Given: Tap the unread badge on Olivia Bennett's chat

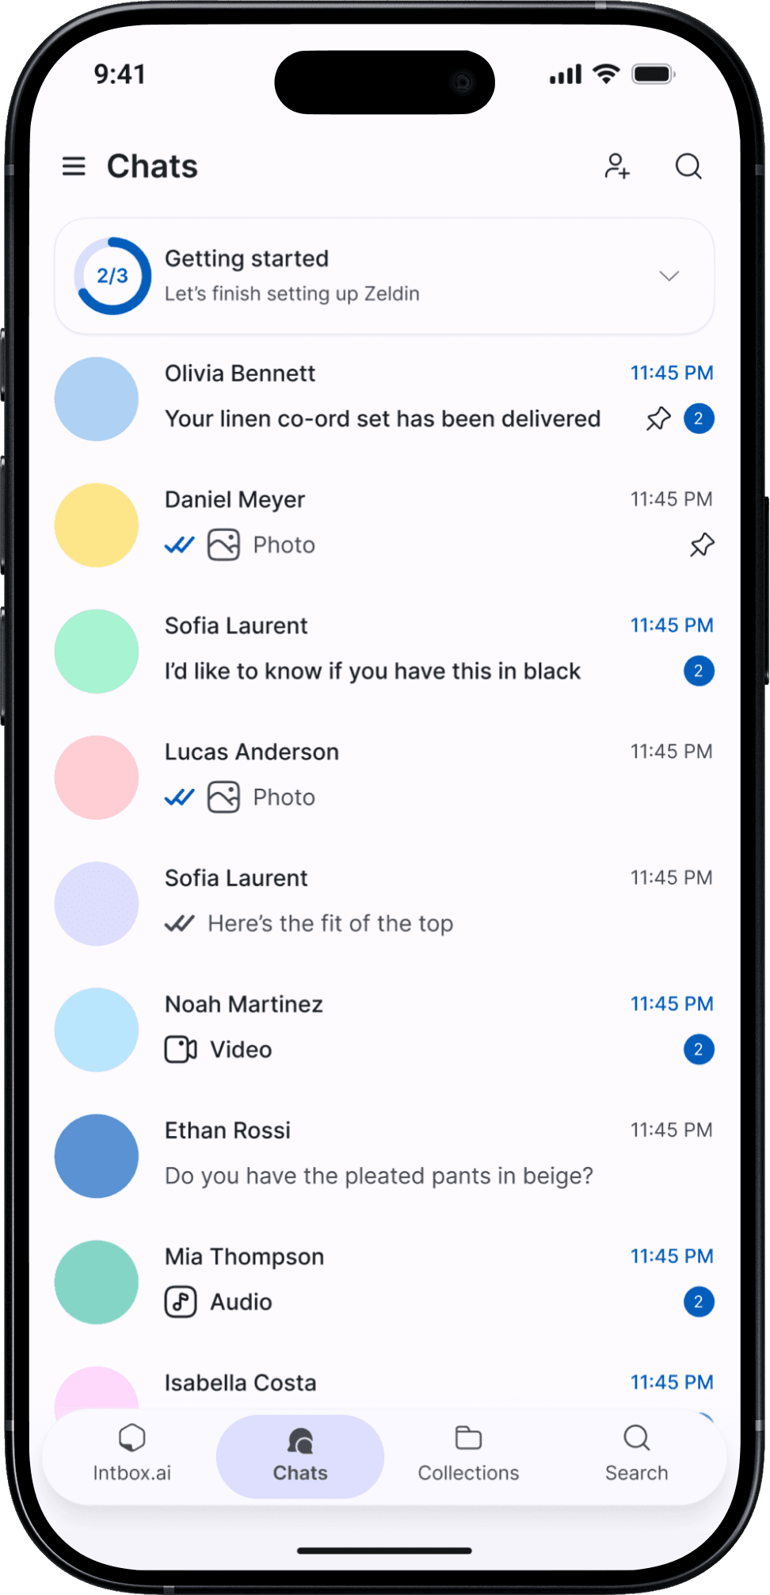Looking at the screenshot, I should (x=699, y=419).
